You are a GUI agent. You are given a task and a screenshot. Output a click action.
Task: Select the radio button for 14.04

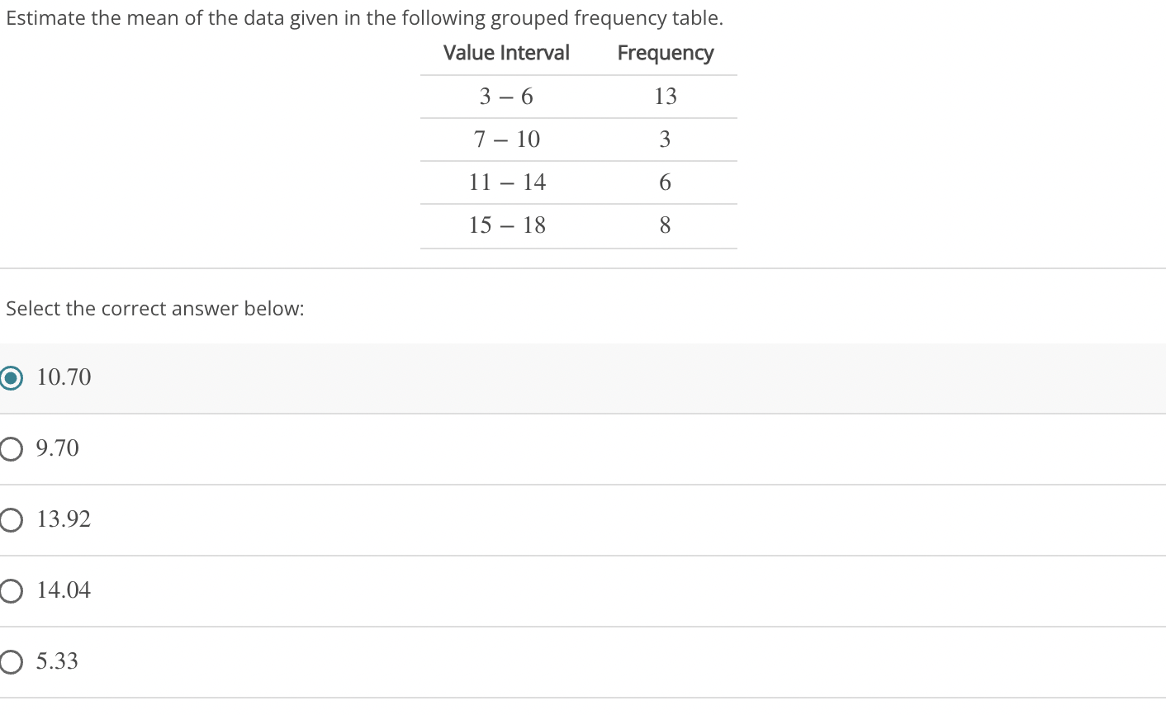point(11,590)
